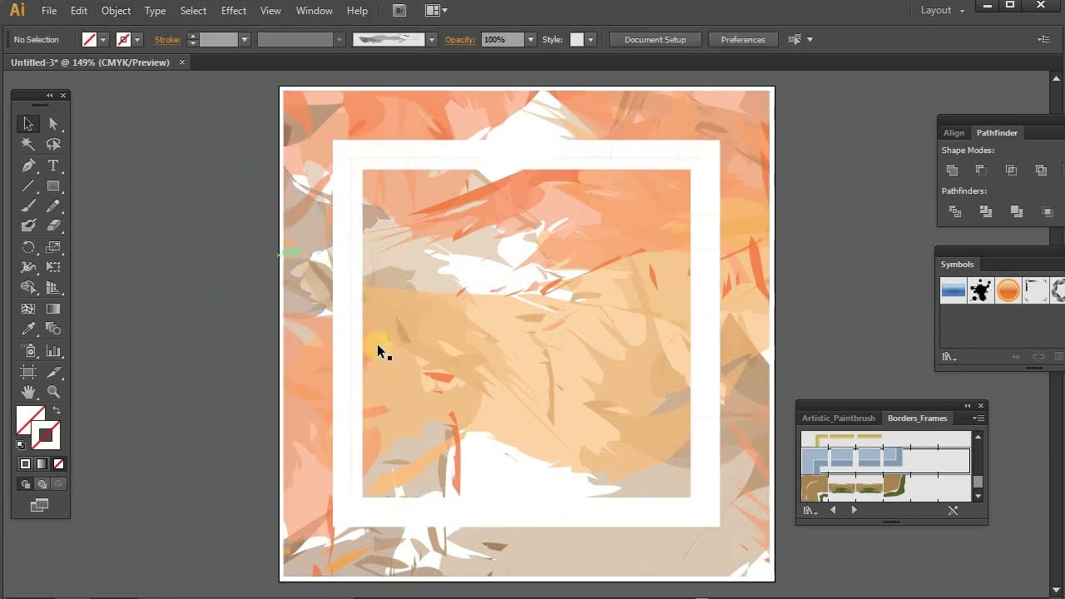Select the Lasso tool
This screenshot has height=599, width=1065.
(53, 145)
